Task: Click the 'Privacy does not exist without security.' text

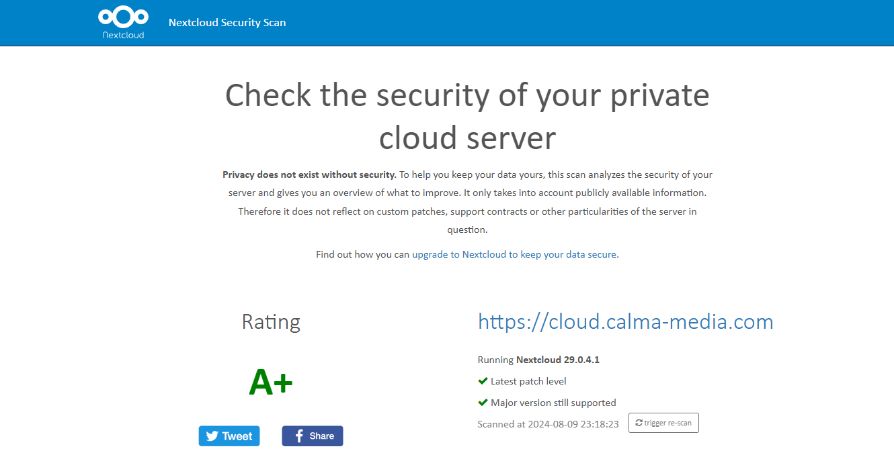Action: point(309,174)
